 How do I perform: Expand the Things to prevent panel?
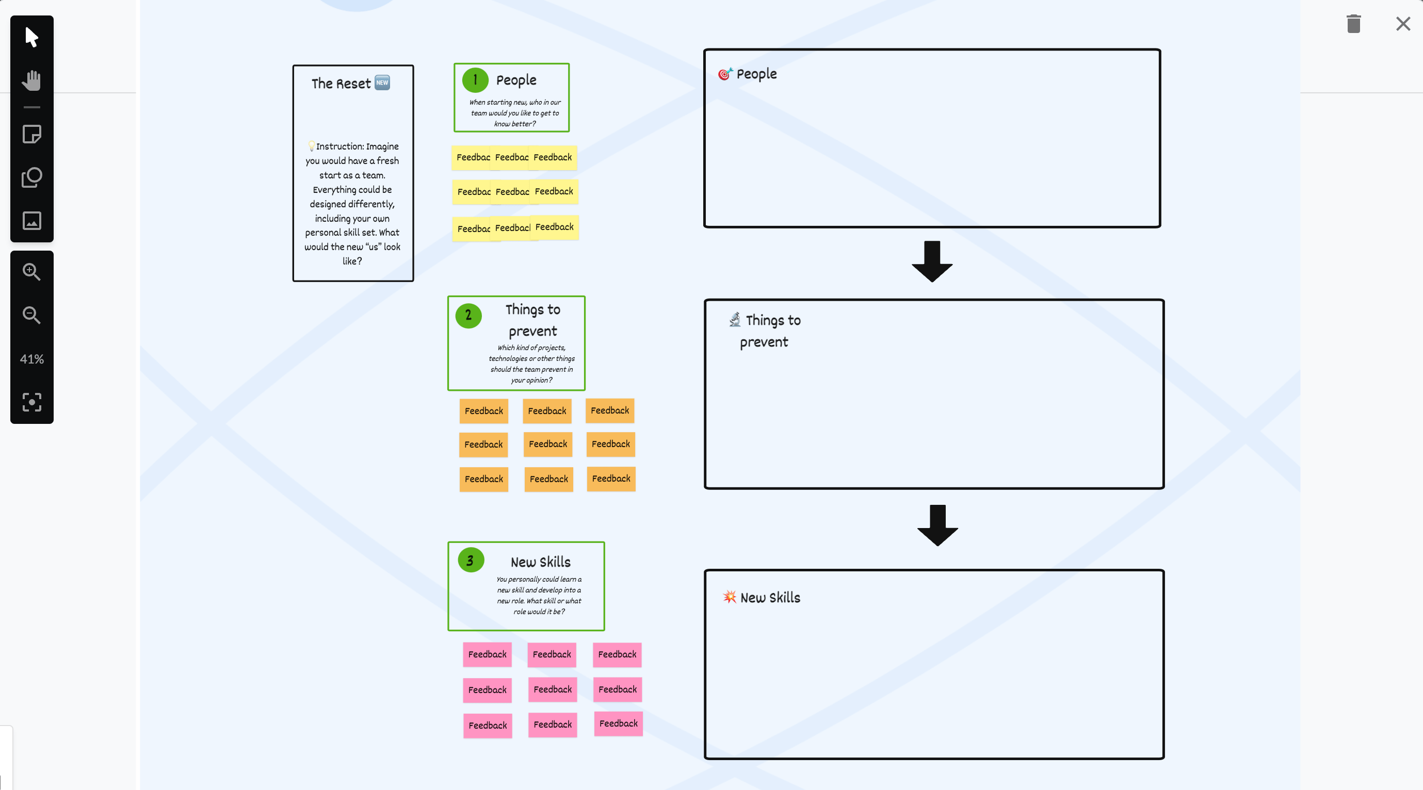click(766, 331)
